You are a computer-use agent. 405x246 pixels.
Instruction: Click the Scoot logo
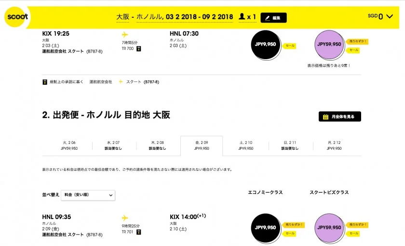(17, 17)
